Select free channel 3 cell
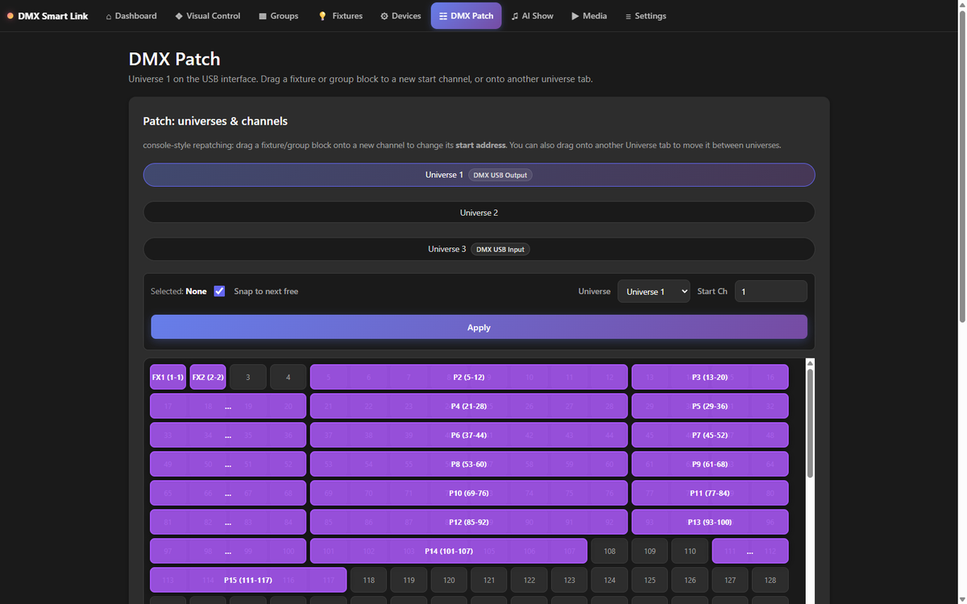This screenshot has width=967, height=604. [x=248, y=377]
